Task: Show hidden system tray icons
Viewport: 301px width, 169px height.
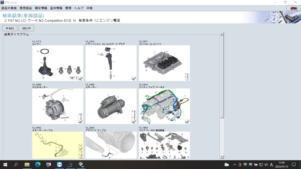Action: tap(235, 164)
